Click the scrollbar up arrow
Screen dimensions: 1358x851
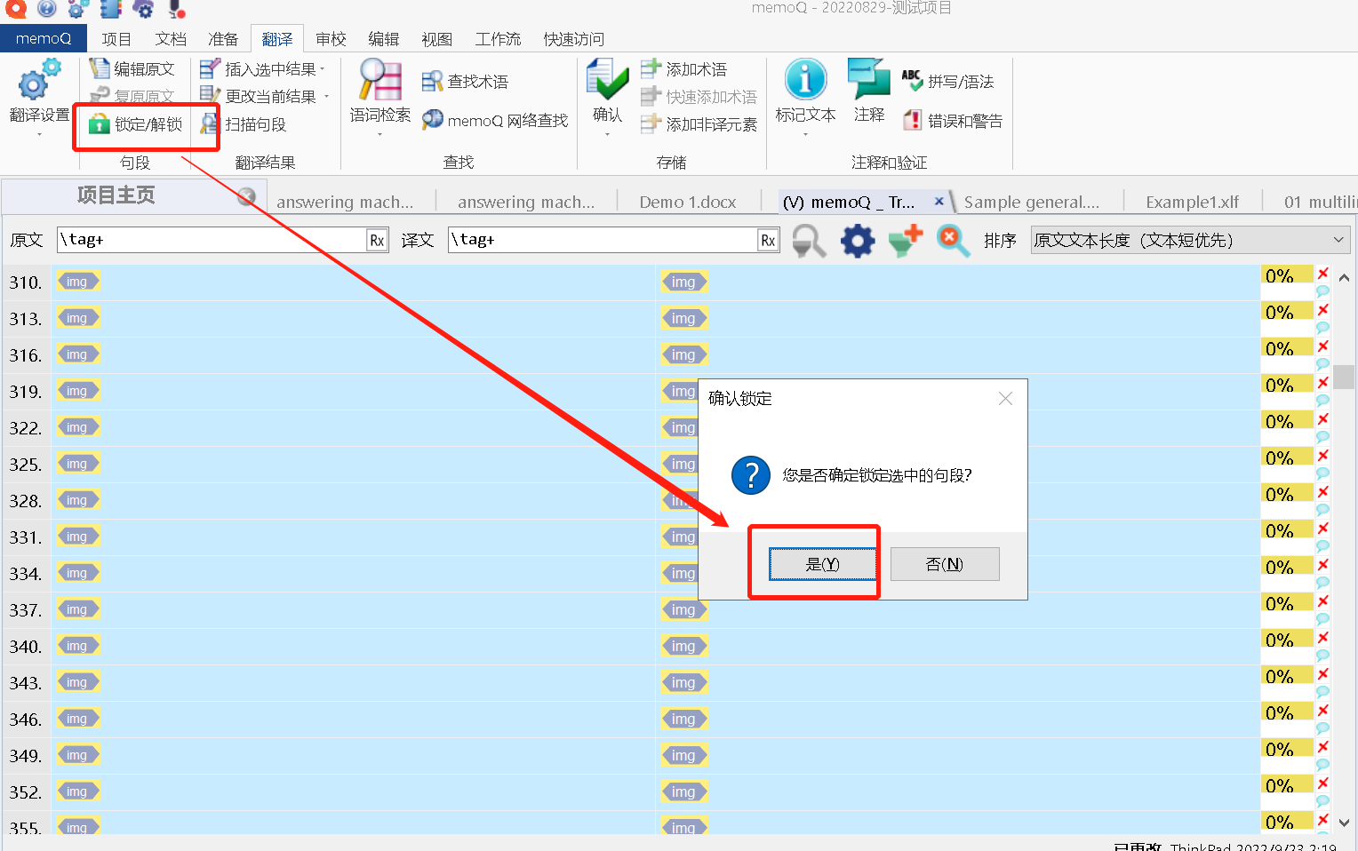click(1344, 278)
